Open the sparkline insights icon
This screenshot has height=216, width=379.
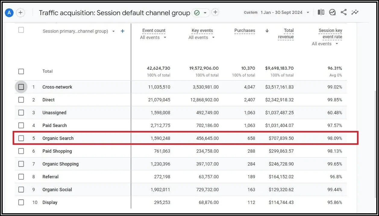click(355, 12)
